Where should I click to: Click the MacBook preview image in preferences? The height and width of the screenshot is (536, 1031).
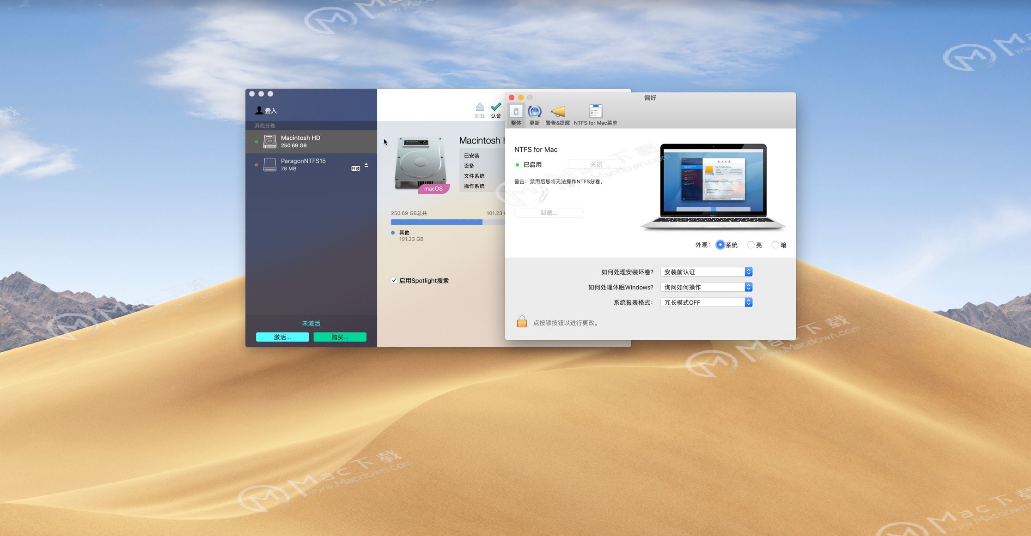click(713, 187)
